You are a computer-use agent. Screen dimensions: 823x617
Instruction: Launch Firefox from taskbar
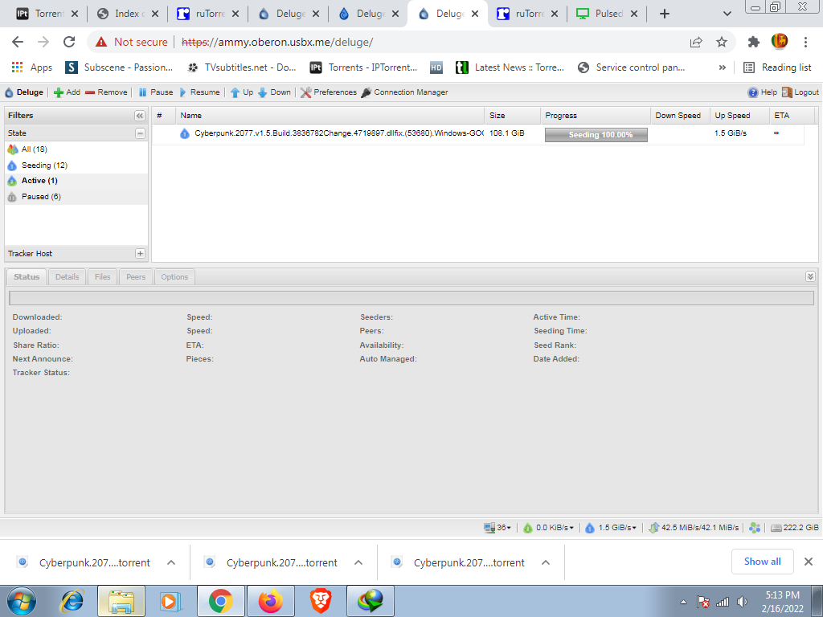[271, 601]
